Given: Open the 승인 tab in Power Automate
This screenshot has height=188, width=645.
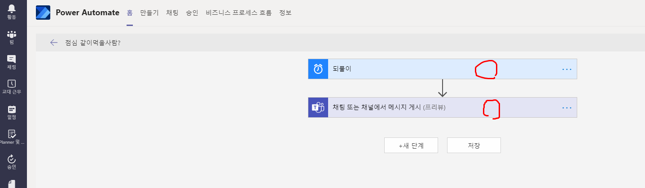Looking at the screenshot, I should (192, 13).
